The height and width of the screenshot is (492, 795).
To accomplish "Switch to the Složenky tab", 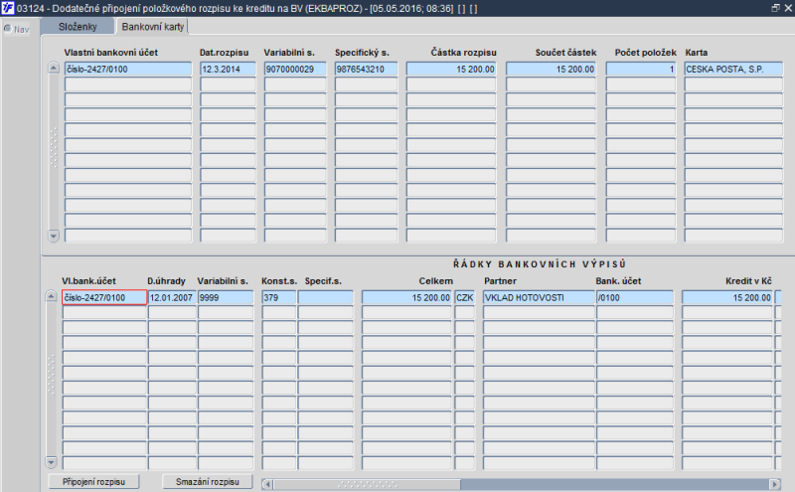I will pyautogui.click(x=78, y=27).
